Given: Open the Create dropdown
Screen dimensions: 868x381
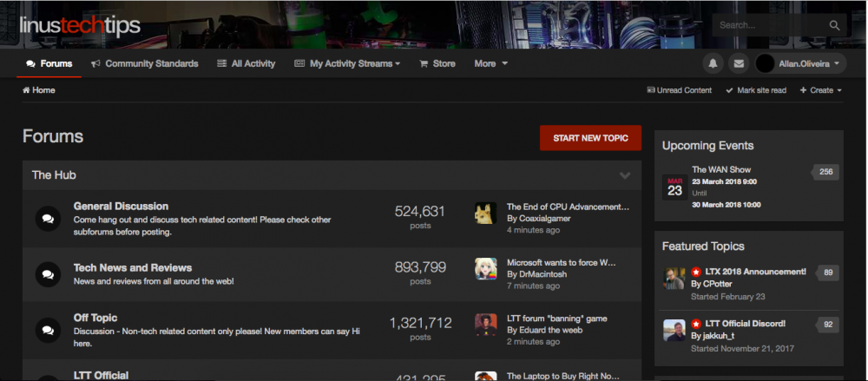Looking at the screenshot, I should click(x=821, y=90).
